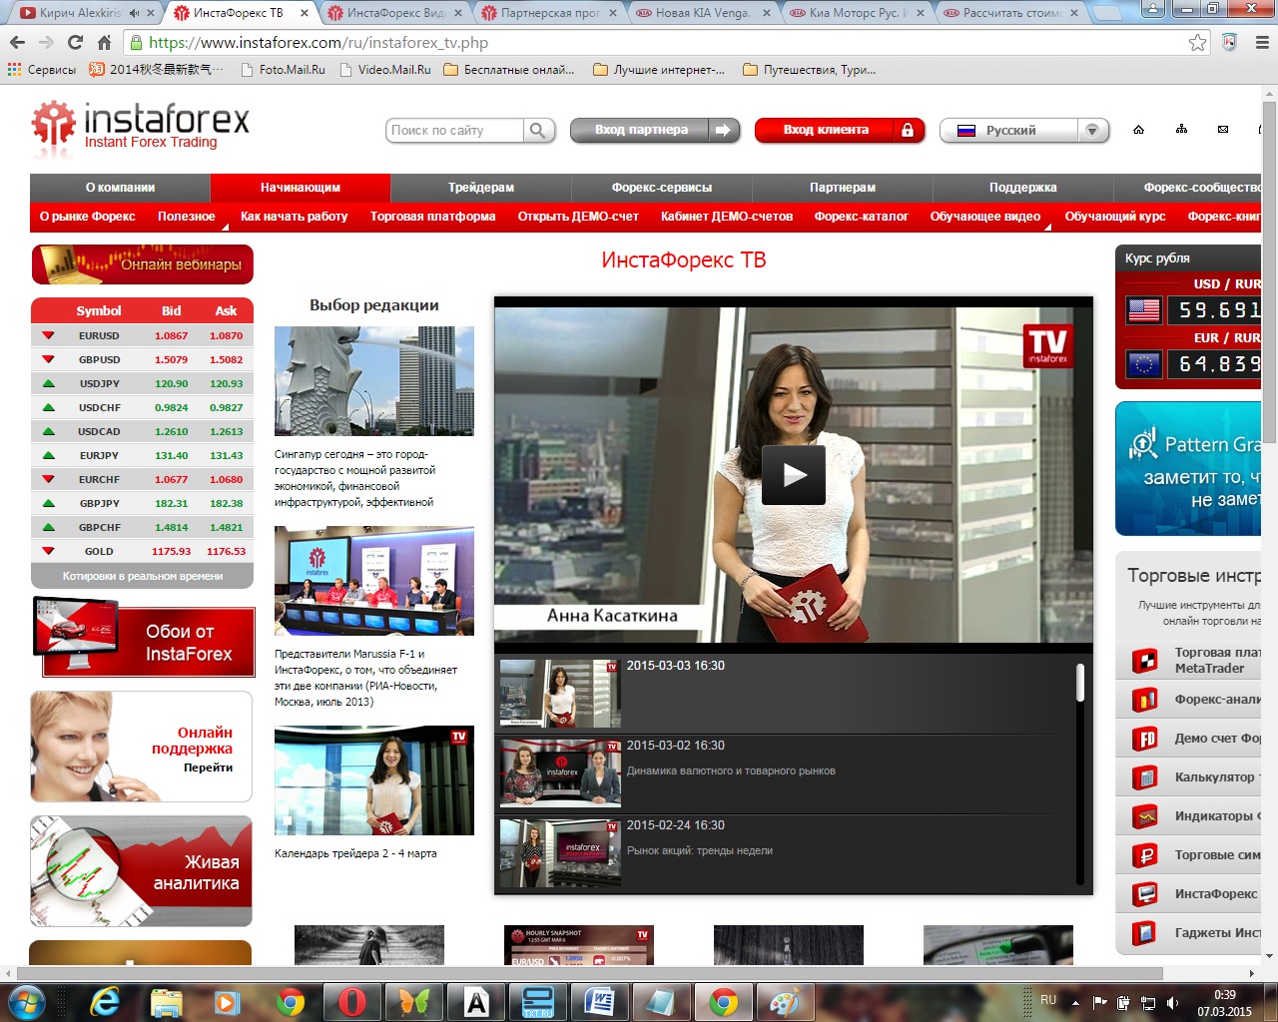This screenshot has height=1022, width=1278.
Task: Show hidden system tray icons
Action: [1075, 1002]
